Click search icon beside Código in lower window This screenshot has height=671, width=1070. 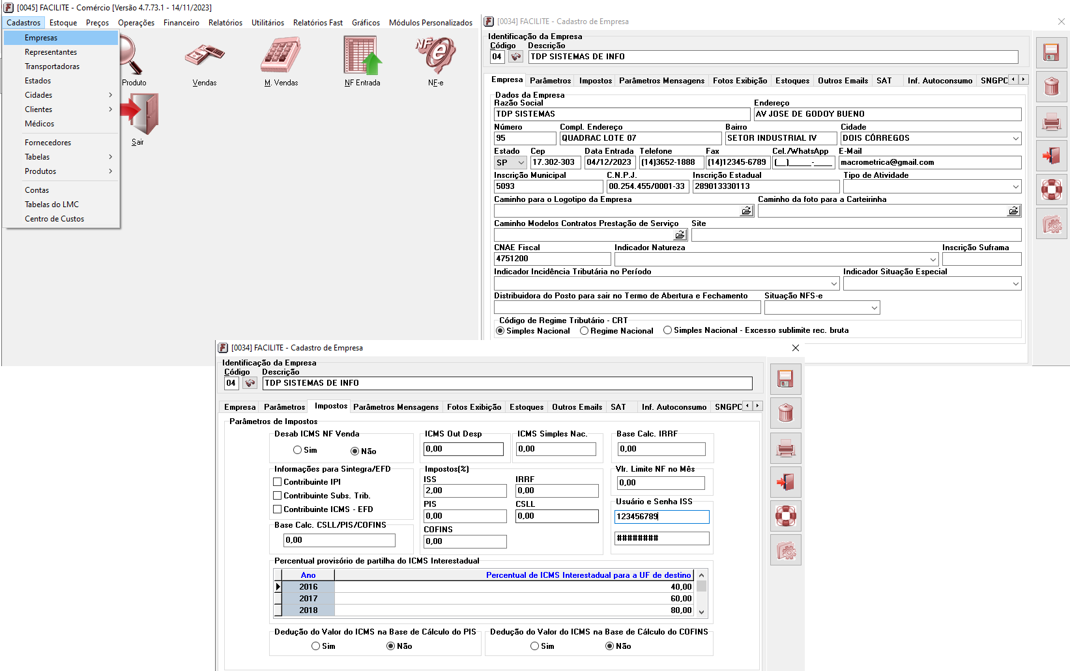[x=250, y=383]
